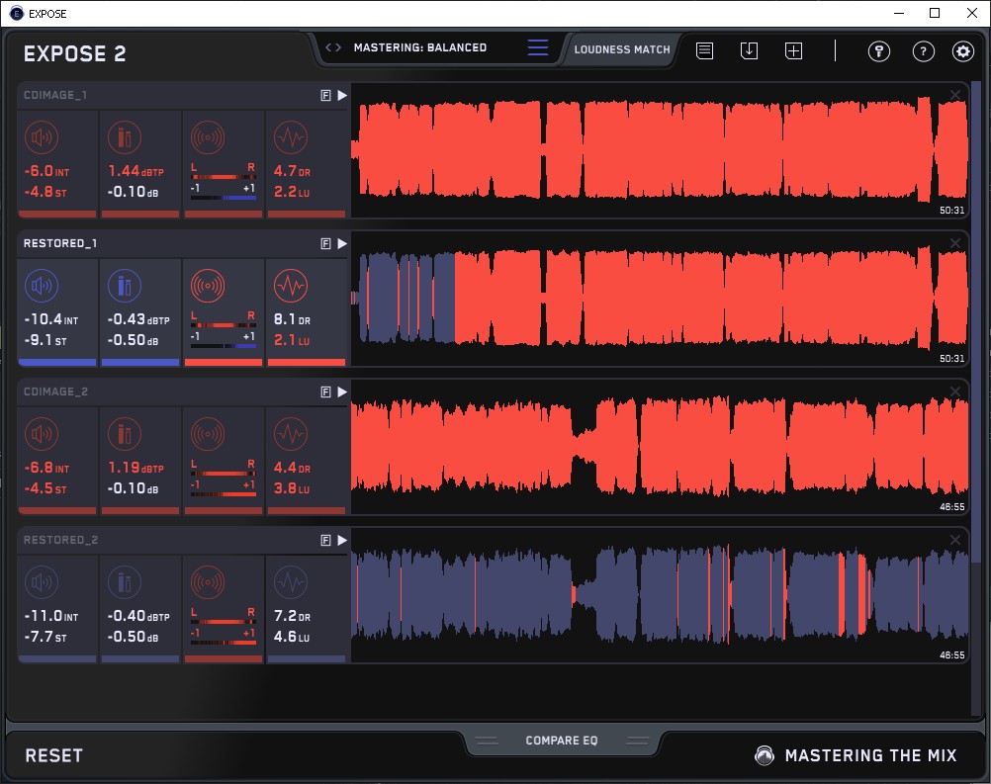Click the dynamic range icon for CDIMAGE_1
The image size is (991, 784).
pyautogui.click(x=291, y=137)
